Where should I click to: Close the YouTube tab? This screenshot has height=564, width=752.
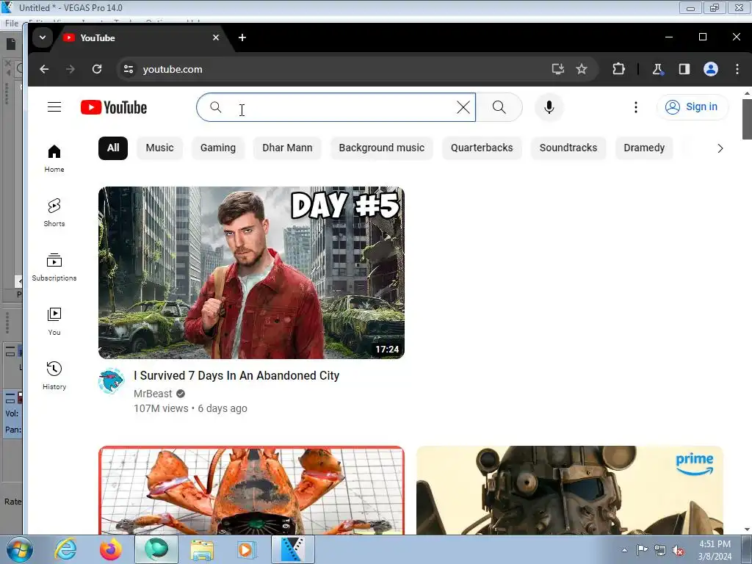[216, 37]
